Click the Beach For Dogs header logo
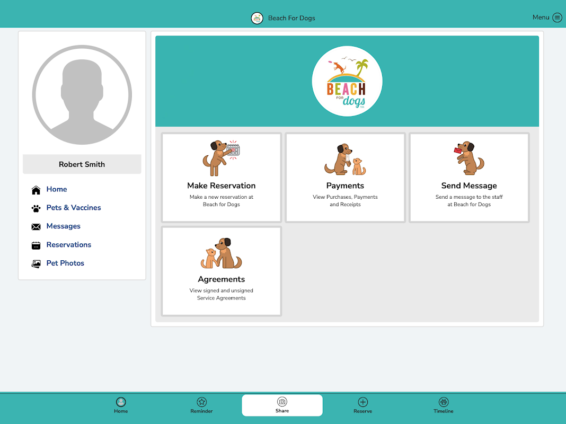Screen dimensions: 566x424 (257, 18)
